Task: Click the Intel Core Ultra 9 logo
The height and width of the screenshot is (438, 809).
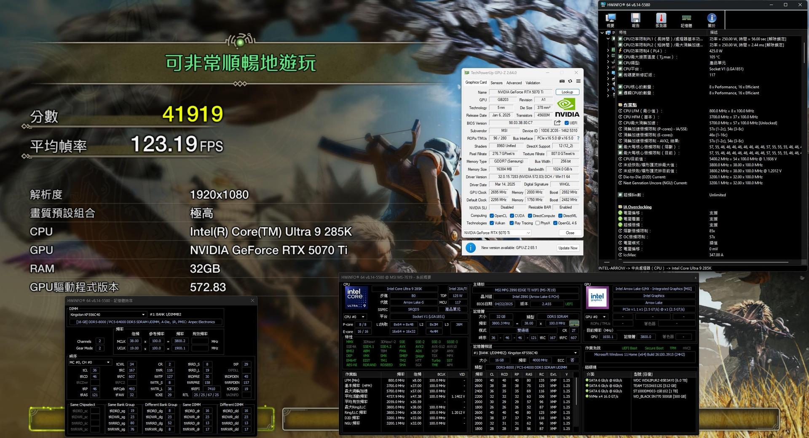Action: coord(356,297)
